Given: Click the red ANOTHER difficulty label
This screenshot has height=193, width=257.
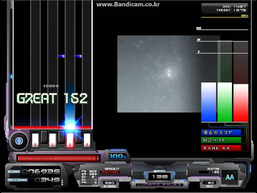Looking at the screenshot, I should coord(110,172).
